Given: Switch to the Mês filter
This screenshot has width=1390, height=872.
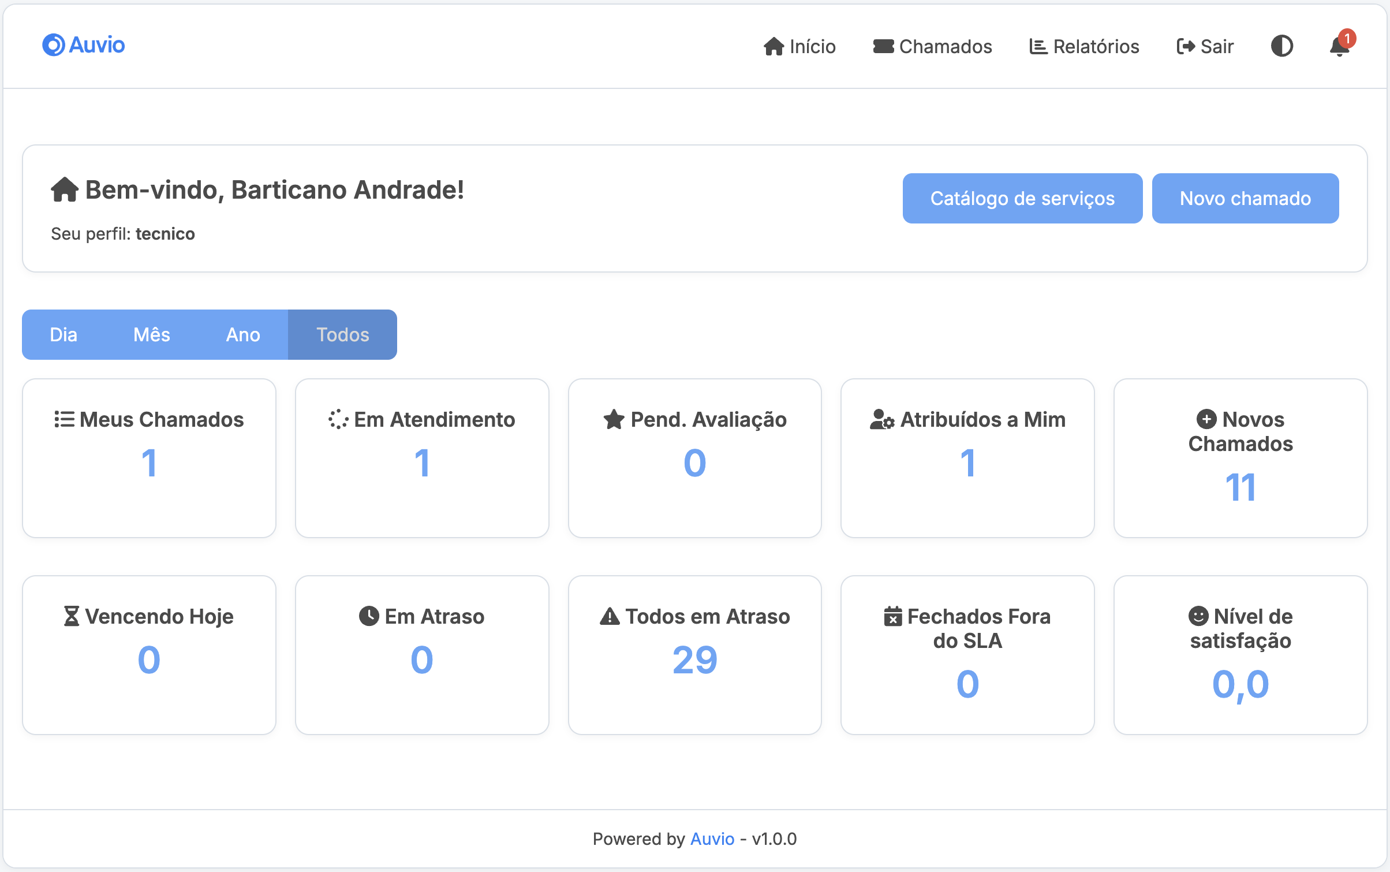Looking at the screenshot, I should (152, 334).
